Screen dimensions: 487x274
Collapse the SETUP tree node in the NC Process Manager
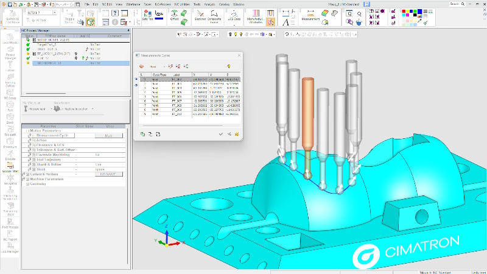[34, 40]
